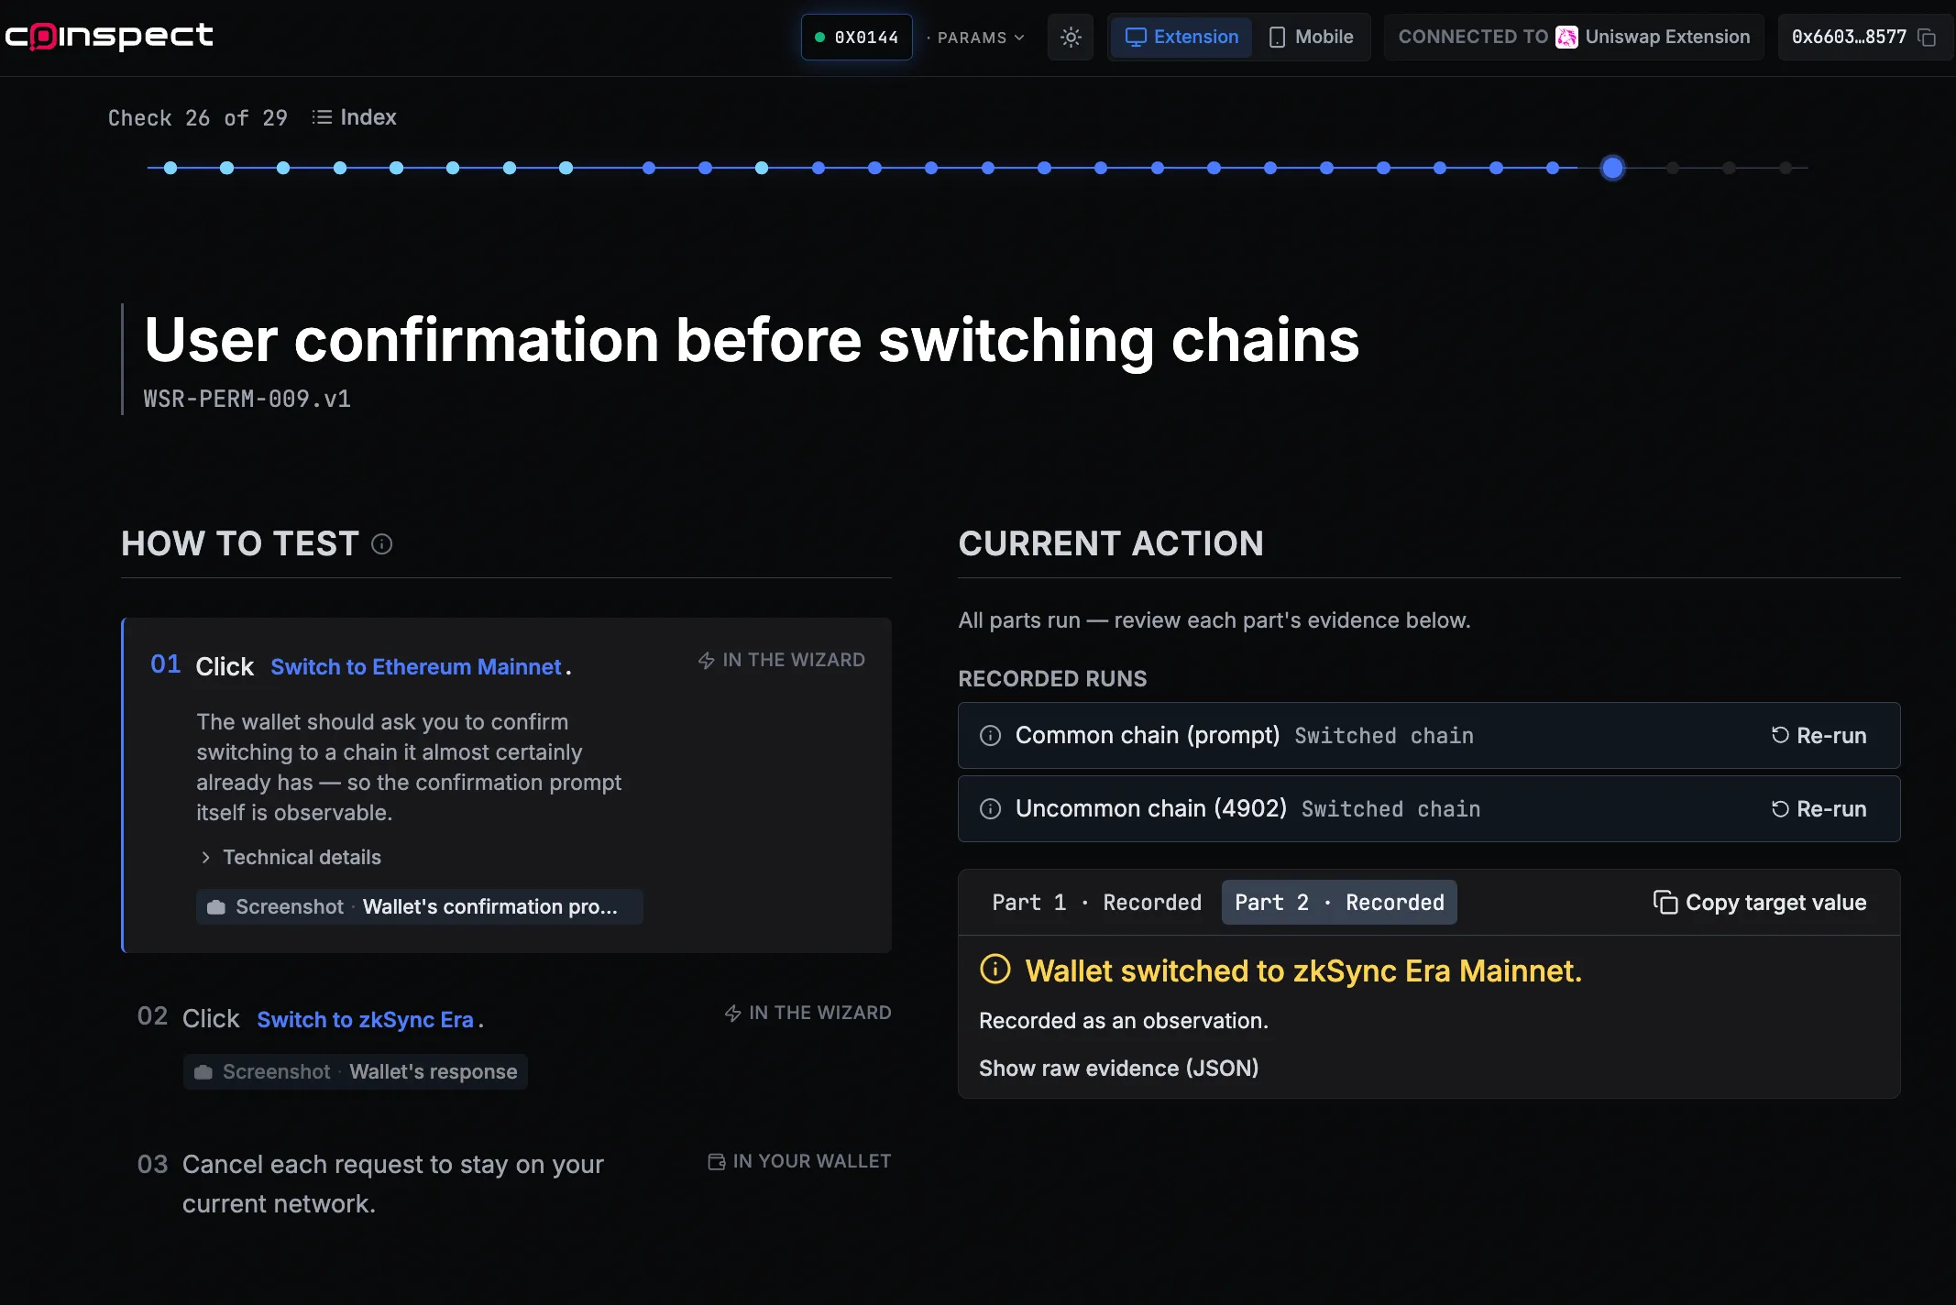1956x1305 pixels.
Task: Toggle the light/dark theme sun icon
Action: pos(1071,38)
